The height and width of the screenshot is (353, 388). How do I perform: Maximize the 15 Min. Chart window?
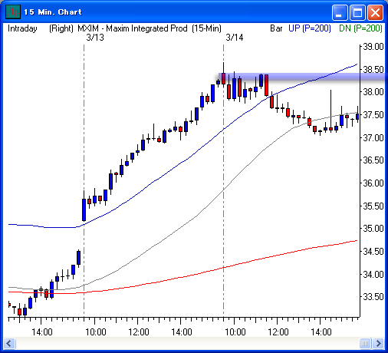[357, 12]
